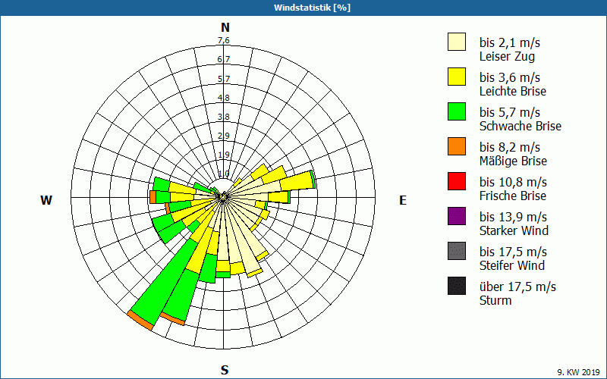Click the gray 'bis 17,5 m/s' legend swatch
Screen dimensions: 607x379
point(457,251)
